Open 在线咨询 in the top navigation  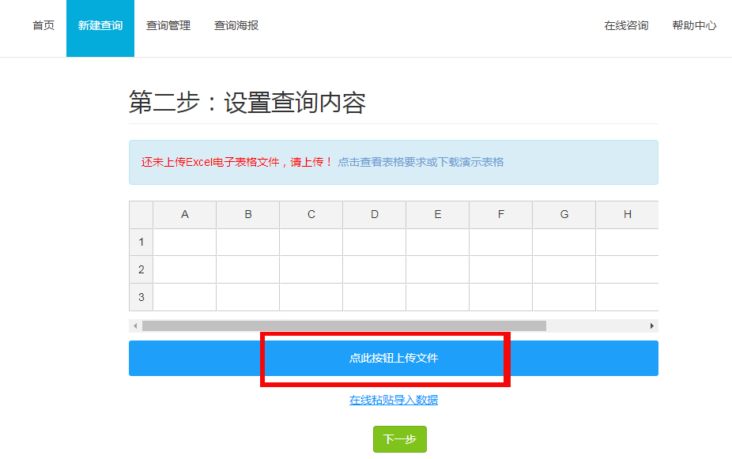[627, 25]
